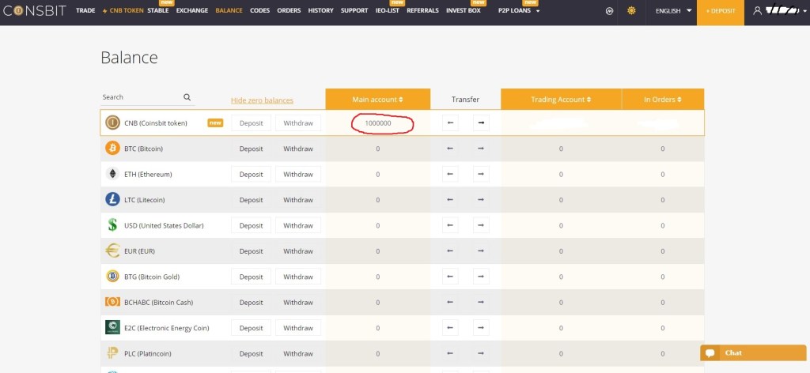The height and width of the screenshot is (373, 810).
Task: Toggle Hide zero balances
Action: 262,100
